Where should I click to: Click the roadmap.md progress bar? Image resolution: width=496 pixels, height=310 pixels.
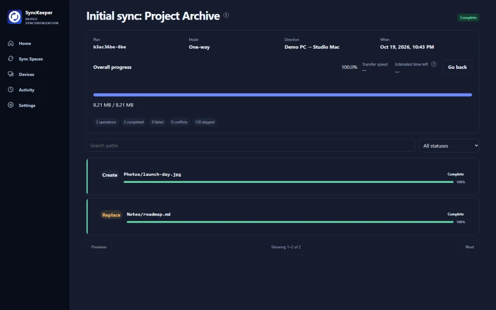pyautogui.click(x=290, y=222)
